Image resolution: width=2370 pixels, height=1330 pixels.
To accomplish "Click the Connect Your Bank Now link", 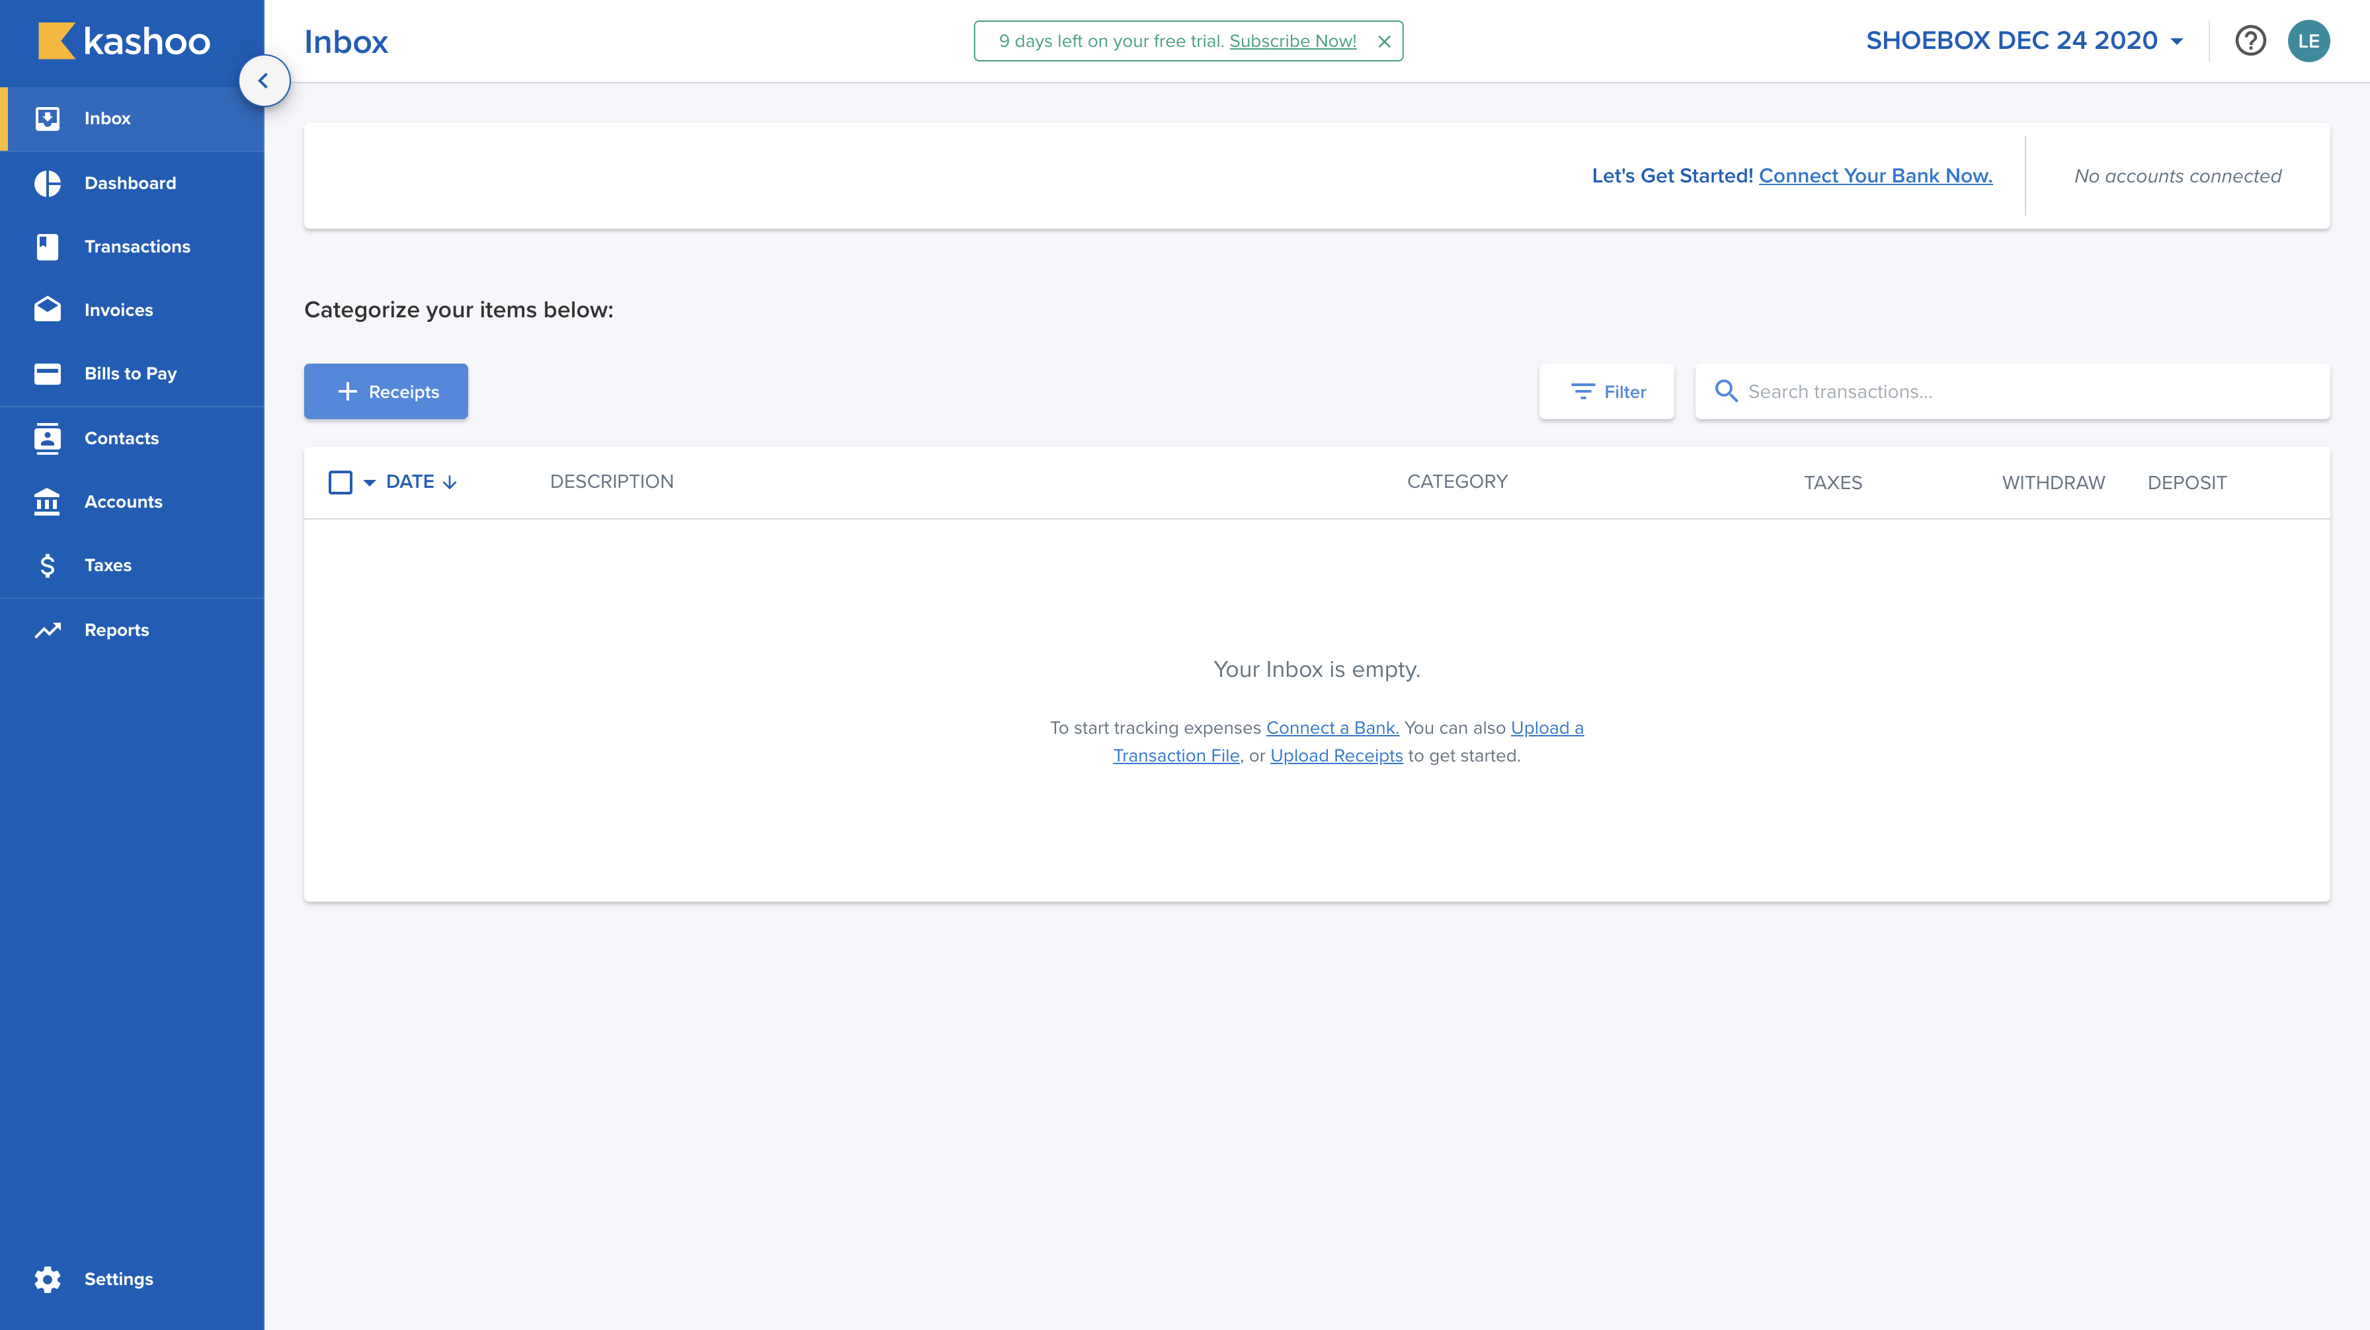I will click(1875, 176).
